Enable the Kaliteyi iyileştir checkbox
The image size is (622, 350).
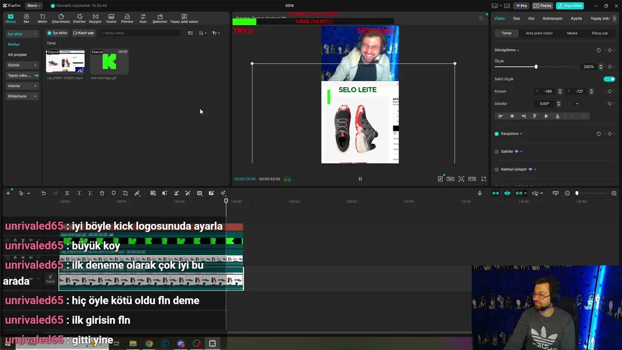[x=497, y=169]
